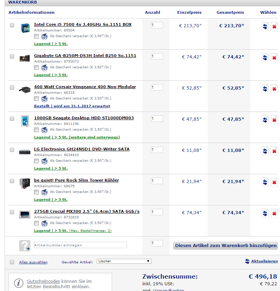Enable gift wrapping for Corsair Vengeance 400
The image size is (280, 291).
coord(37,98)
